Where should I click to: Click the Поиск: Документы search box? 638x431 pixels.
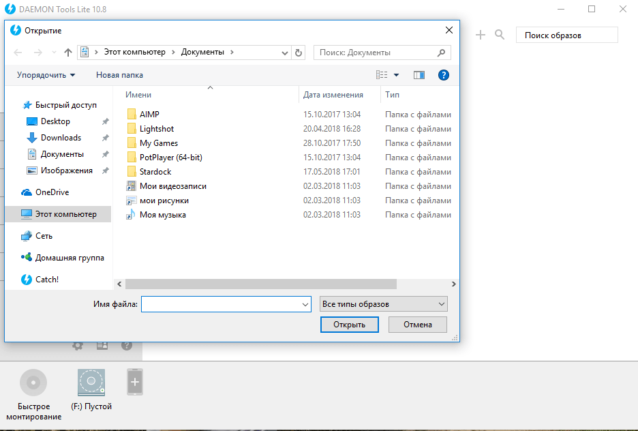(382, 53)
